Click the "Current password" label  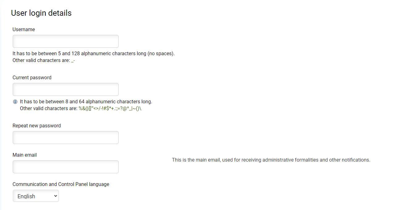(32, 78)
